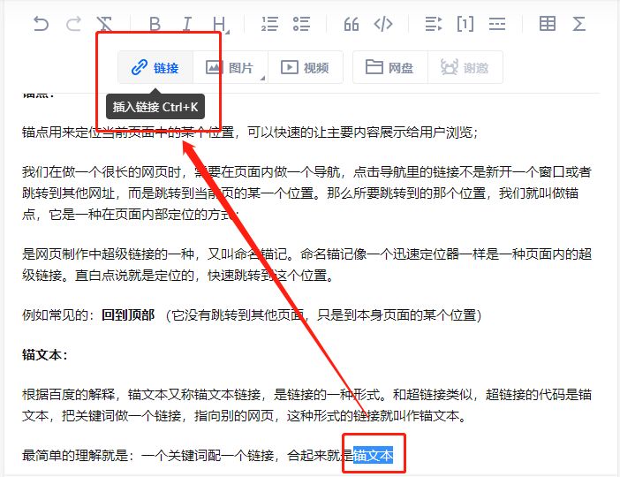Undo the last edit
This screenshot has height=477, width=620.
pos(41,24)
